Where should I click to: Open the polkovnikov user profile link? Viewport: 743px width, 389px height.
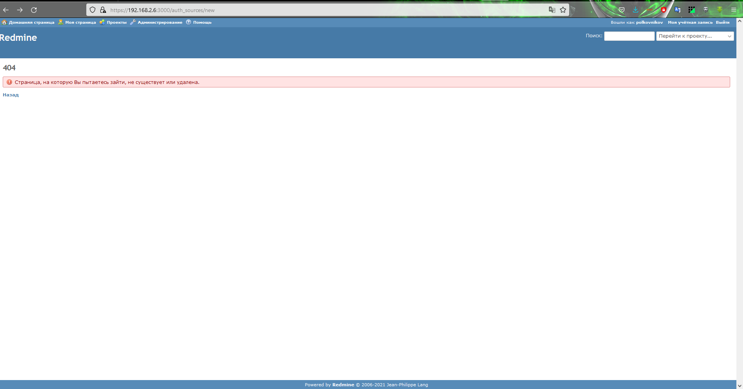click(649, 23)
